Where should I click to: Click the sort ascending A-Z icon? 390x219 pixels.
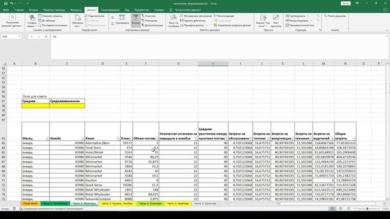click(x=113, y=18)
